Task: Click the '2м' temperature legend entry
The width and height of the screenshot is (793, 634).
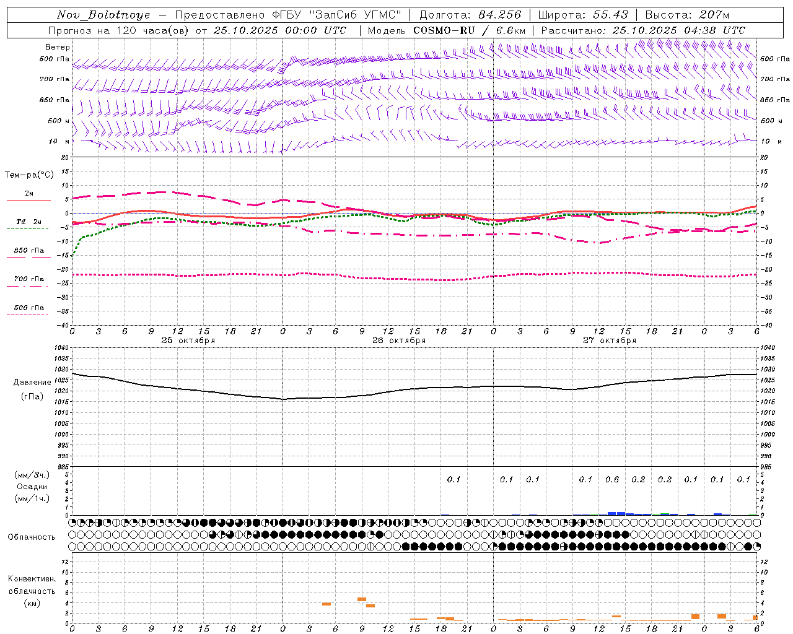Action: click(29, 194)
